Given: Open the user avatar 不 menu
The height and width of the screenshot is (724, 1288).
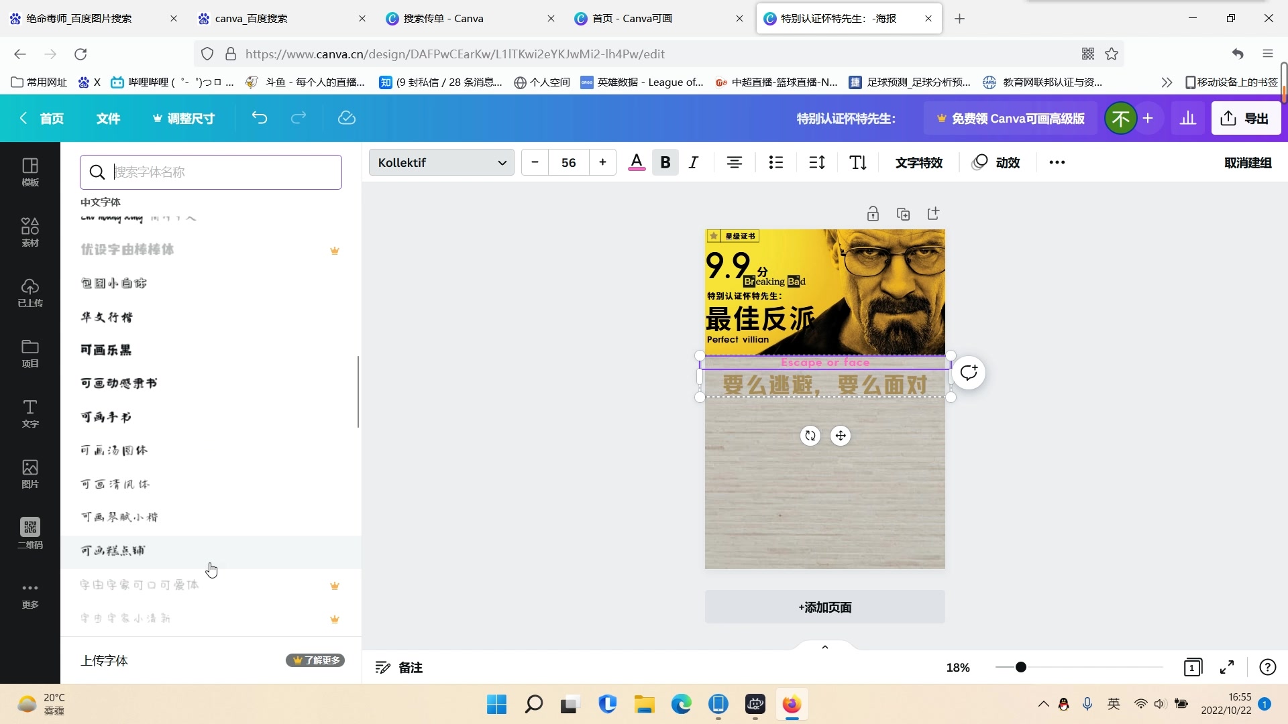Looking at the screenshot, I should point(1120,119).
